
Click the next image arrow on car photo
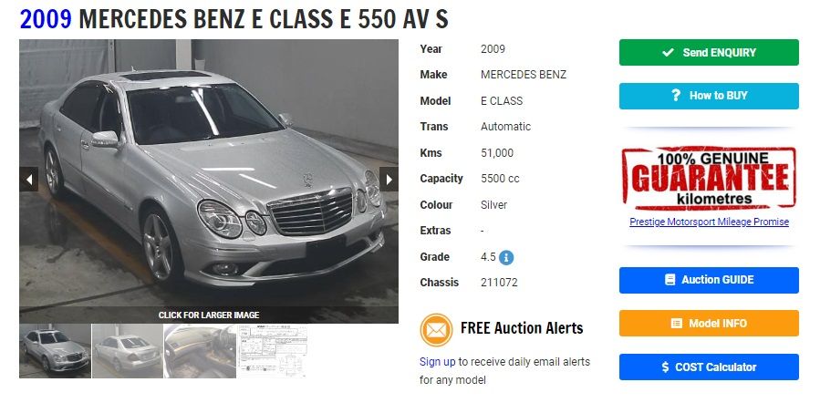(389, 180)
